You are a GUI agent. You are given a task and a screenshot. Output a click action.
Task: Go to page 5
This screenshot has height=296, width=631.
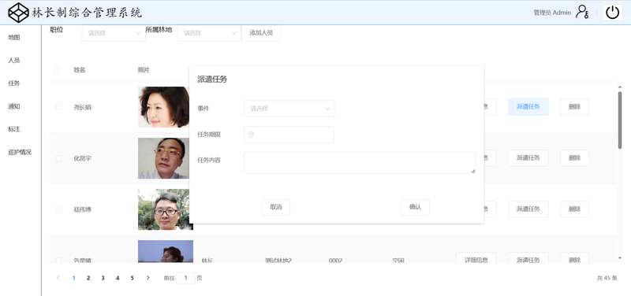pyautogui.click(x=132, y=278)
